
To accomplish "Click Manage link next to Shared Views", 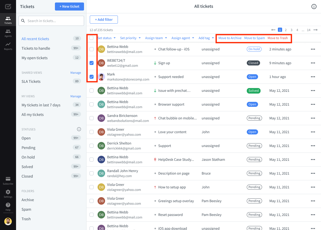I will pyautogui.click(x=75, y=73).
